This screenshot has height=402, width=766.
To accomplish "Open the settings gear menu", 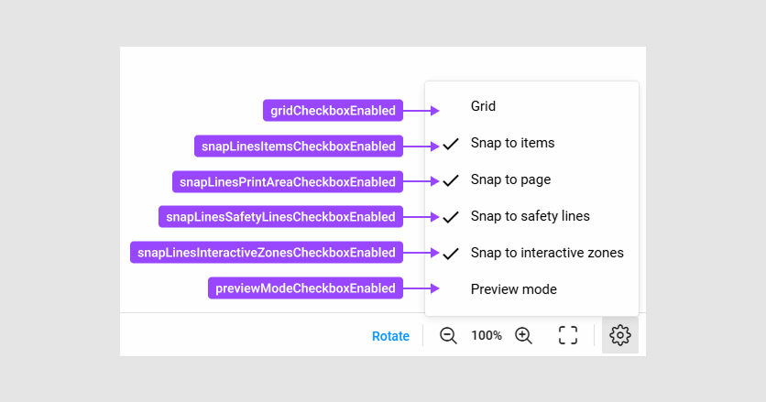I will point(620,335).
